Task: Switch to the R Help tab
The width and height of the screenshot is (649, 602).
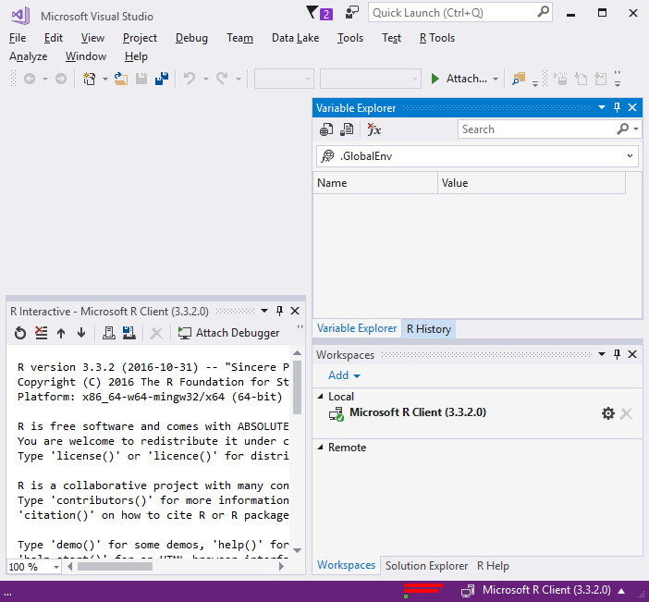Action: tap(493, 566)
